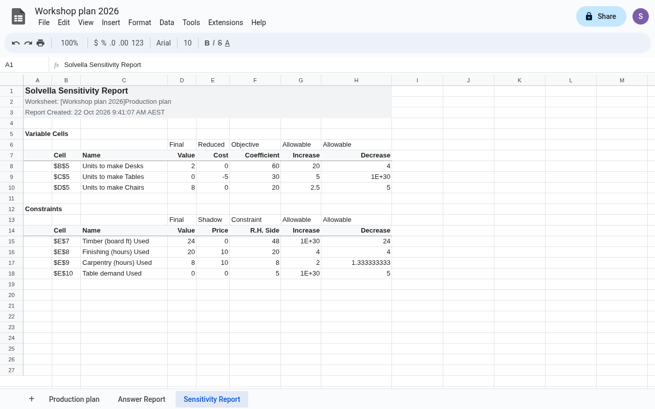Image resolution: width=655 pixels, height=409 pixels.
Task: Select column H header
Action: click(356, 80)
